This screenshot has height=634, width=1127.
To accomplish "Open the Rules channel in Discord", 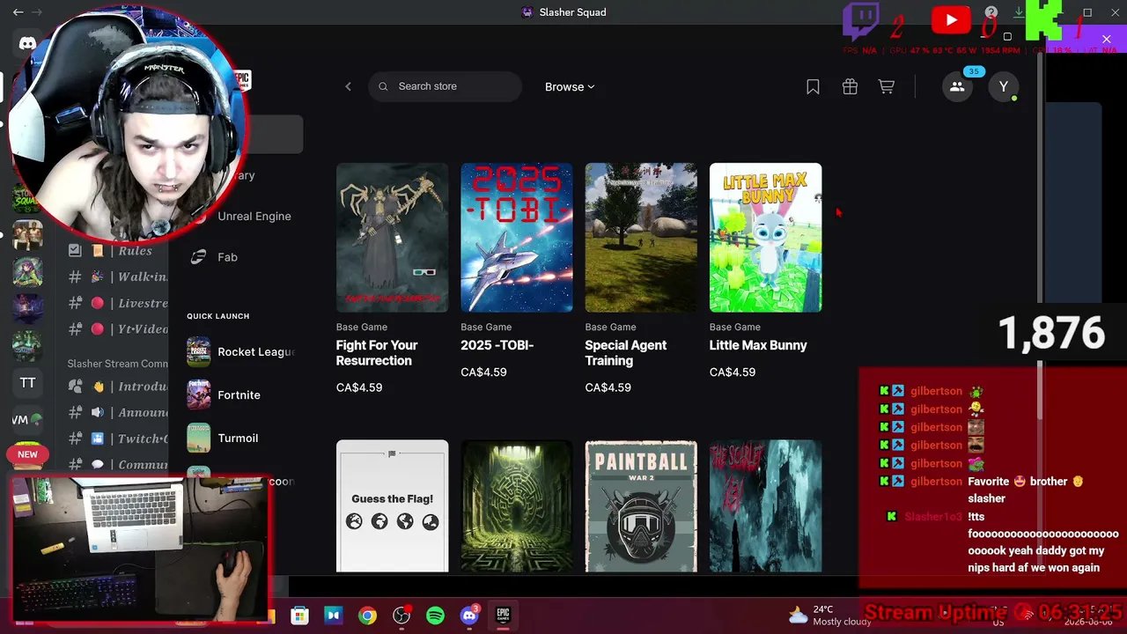I will pos(118,251).
